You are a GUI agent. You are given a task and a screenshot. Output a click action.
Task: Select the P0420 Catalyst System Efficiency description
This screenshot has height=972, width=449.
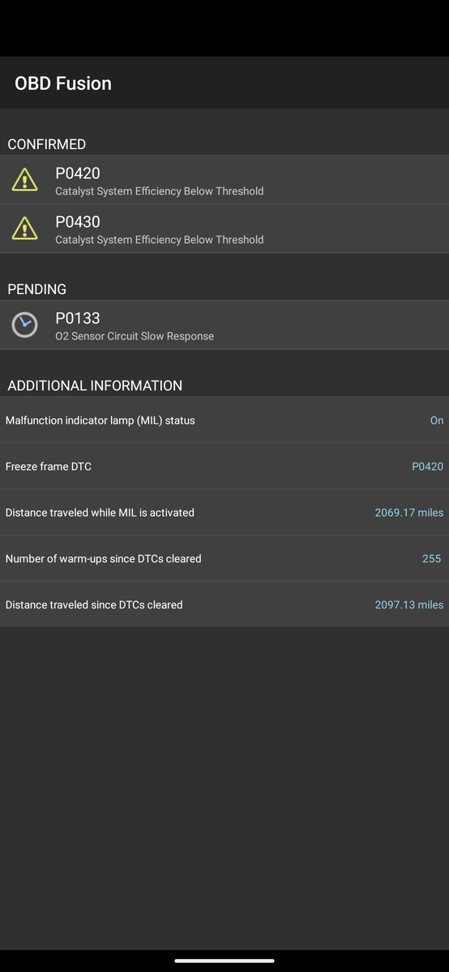[159, 191]
